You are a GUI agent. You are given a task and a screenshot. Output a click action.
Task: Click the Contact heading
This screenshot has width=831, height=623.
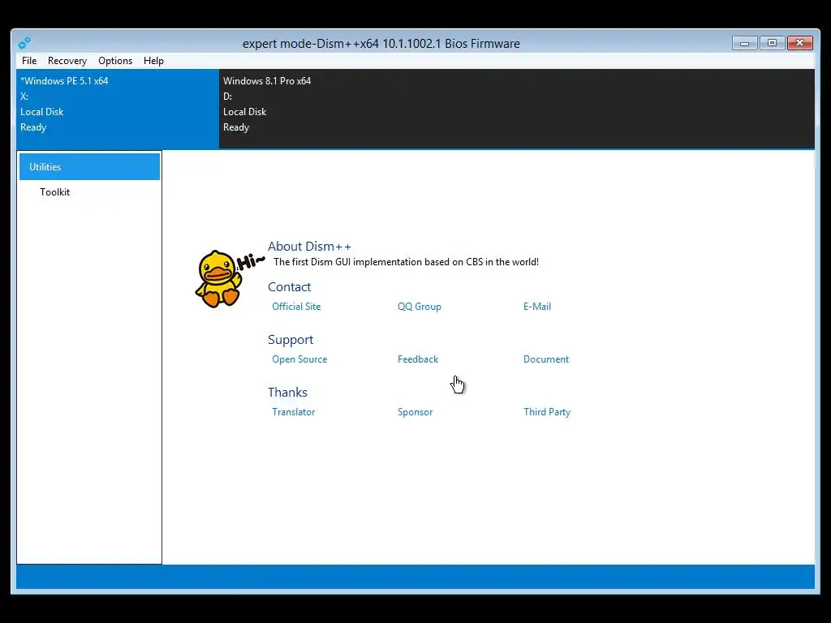290,287
